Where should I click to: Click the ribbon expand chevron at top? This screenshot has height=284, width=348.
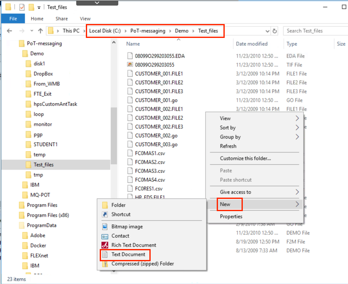97,3
